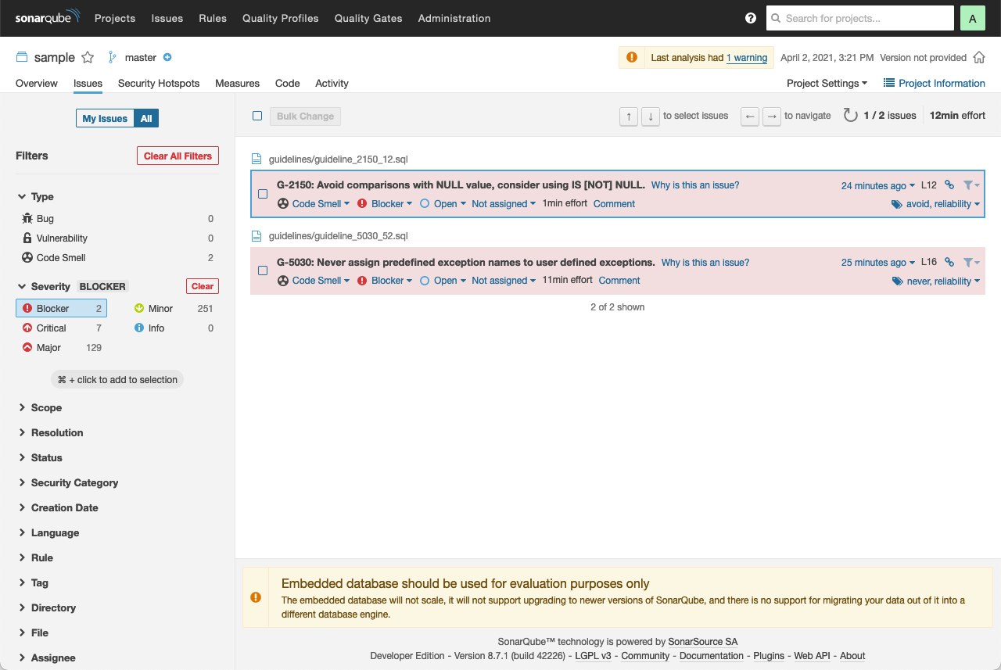This screenshot has width=1001, height=670.
Task: Select previous issue with up arrow button
Action: [628, 116]
